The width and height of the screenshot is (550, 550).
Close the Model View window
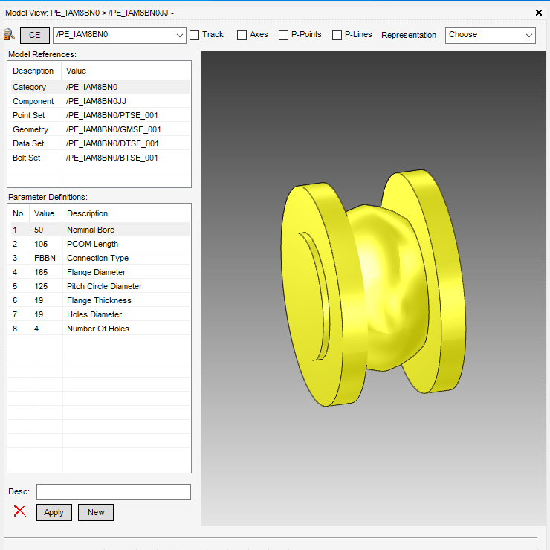[x=539, y=13]
